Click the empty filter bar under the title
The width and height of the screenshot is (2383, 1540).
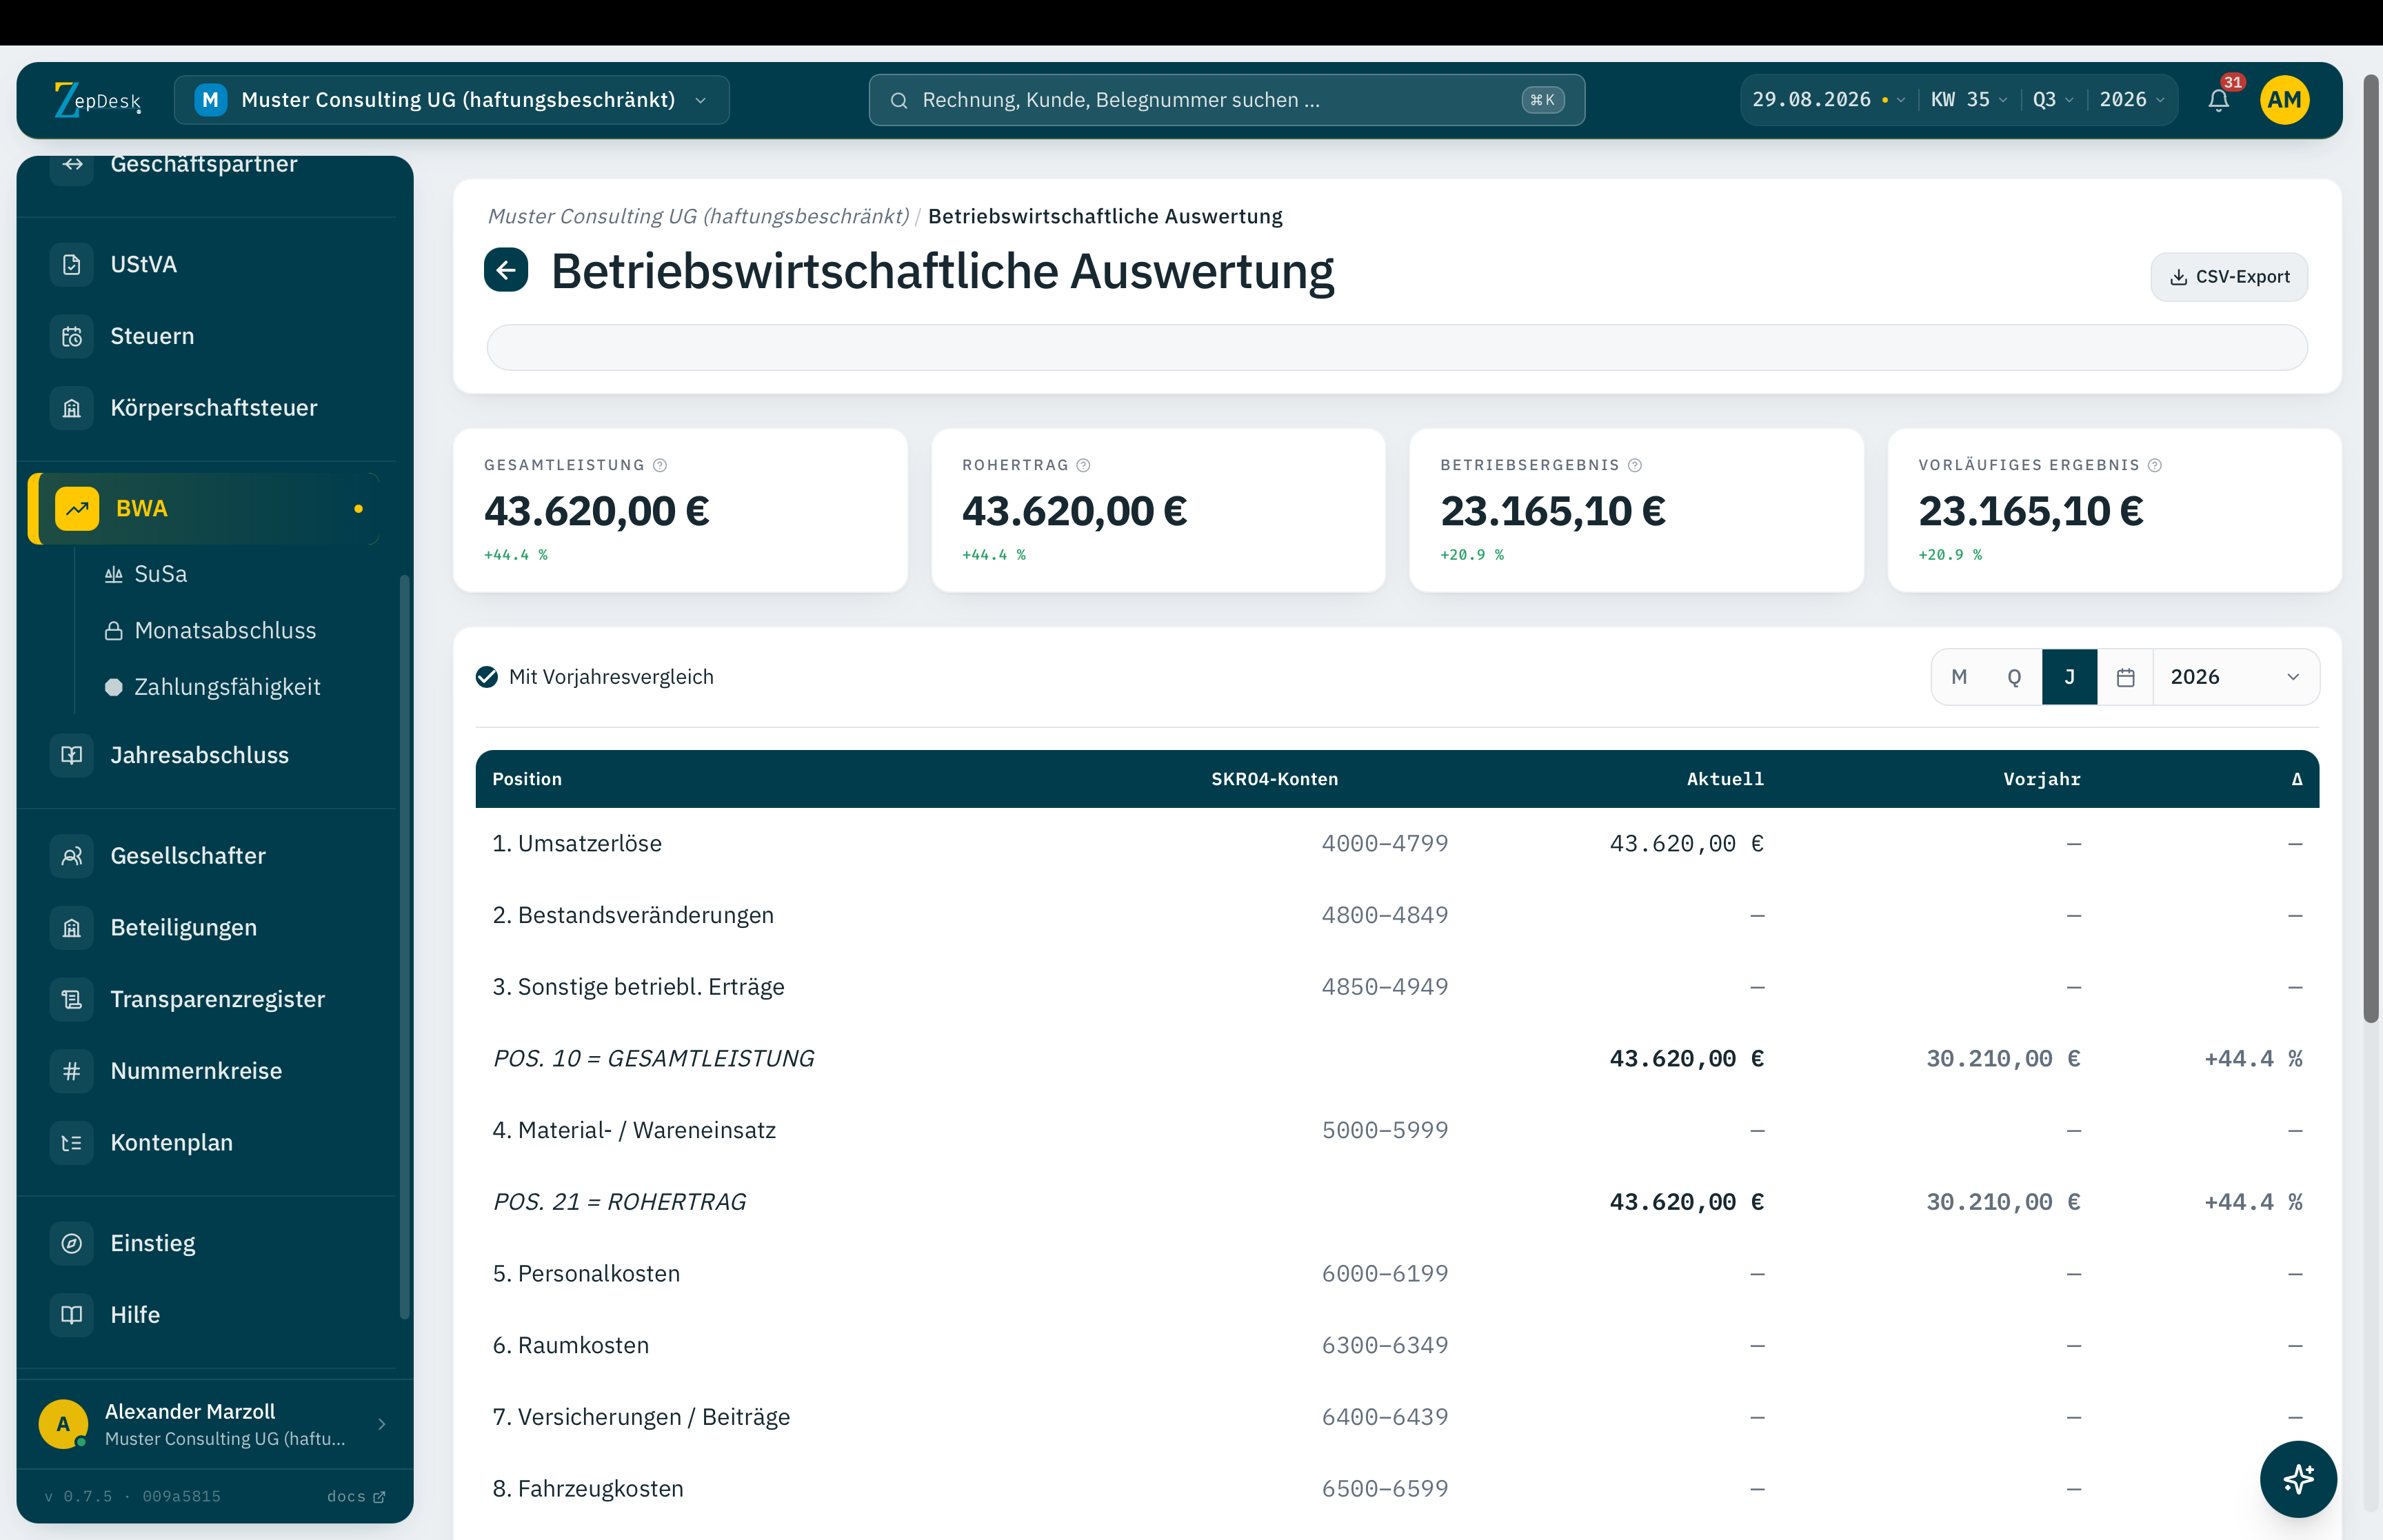pyautogui.click(x=1396, y=347)
